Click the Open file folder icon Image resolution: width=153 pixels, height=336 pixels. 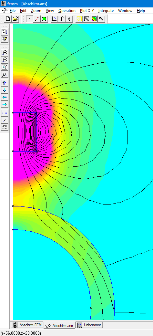(15, 19)
